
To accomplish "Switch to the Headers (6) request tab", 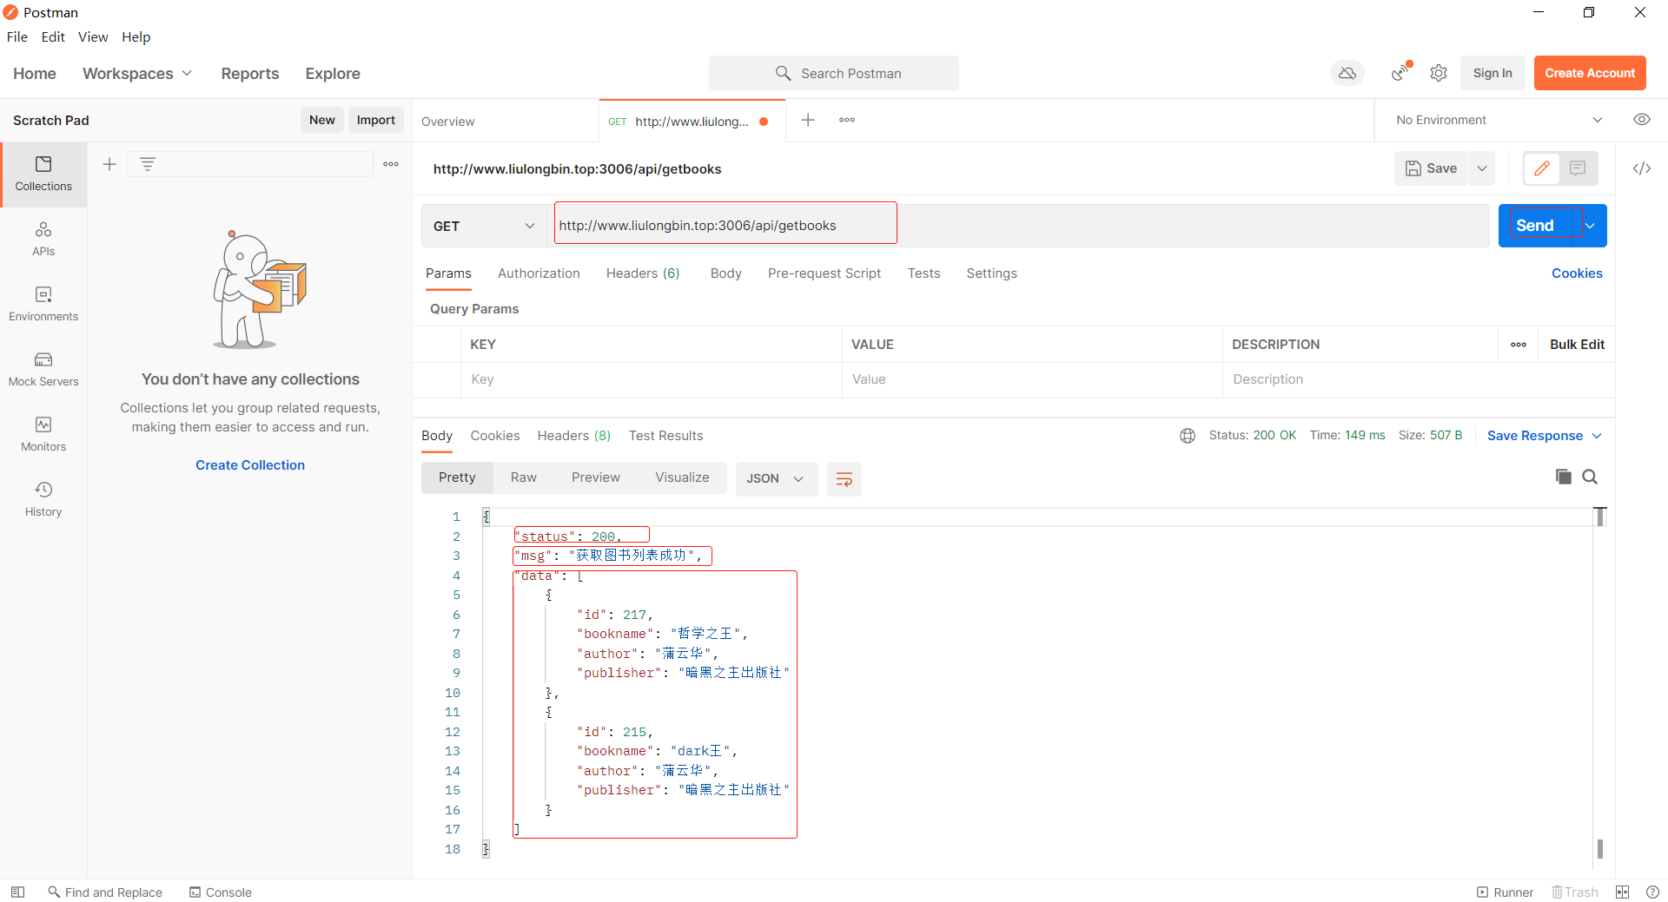I will click(x=643, y=273).
